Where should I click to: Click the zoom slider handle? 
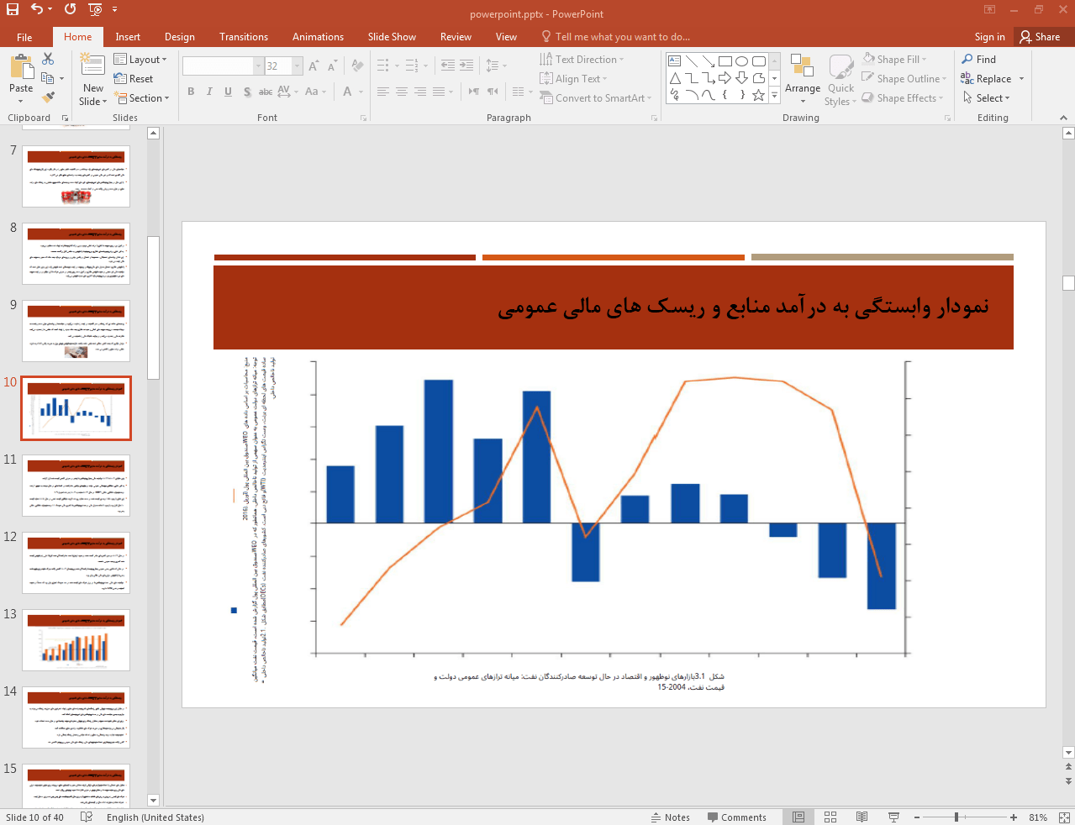click(x=956, y=817)
